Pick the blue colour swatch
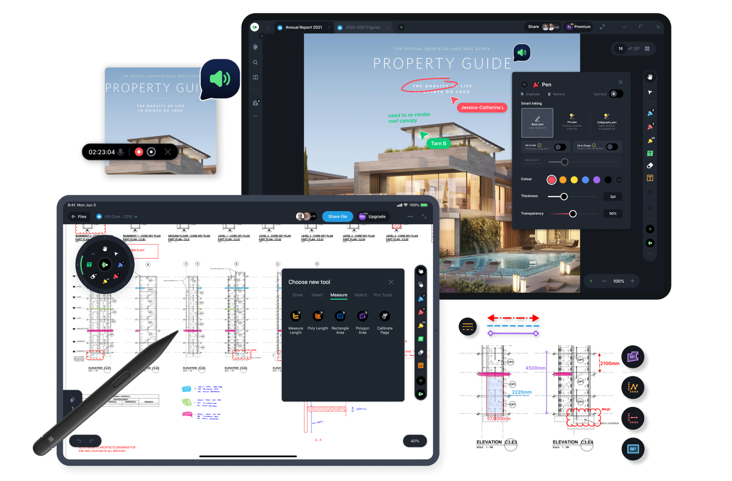 pos(585,180)
